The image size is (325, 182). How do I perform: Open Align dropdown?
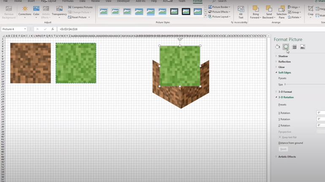[x=294, y=7]
